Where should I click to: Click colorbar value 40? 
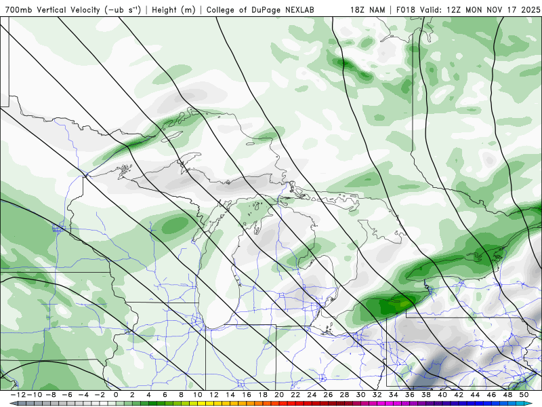point(442,395)
